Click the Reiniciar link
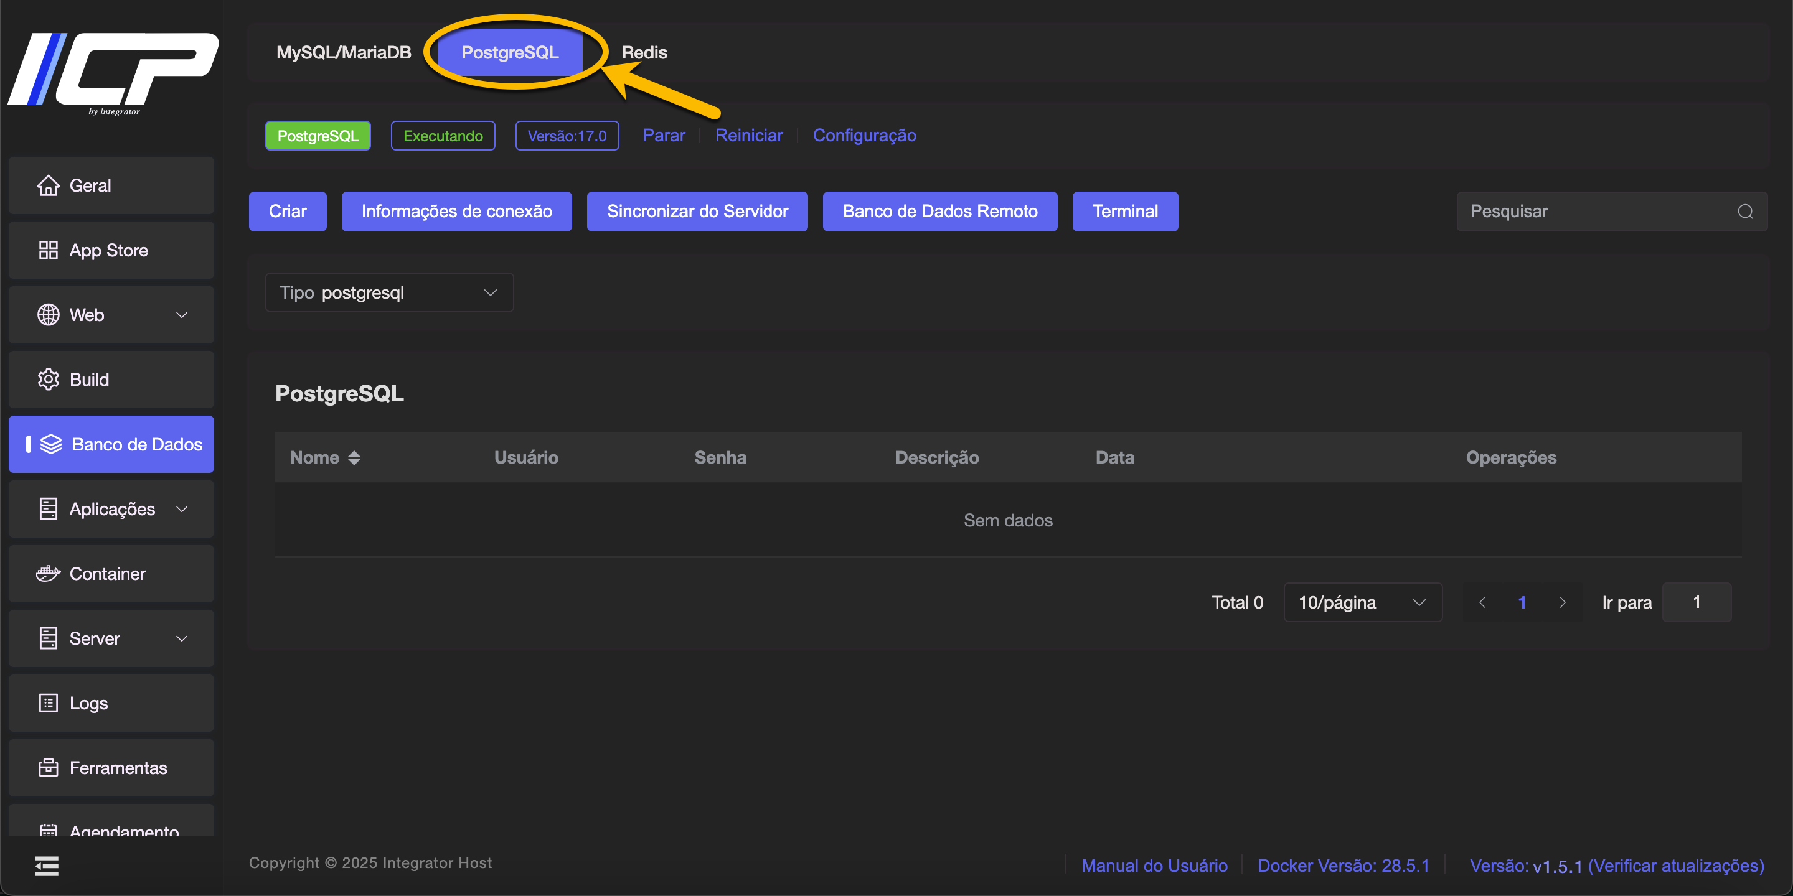The image size is (1793, 896). [748, 135]
